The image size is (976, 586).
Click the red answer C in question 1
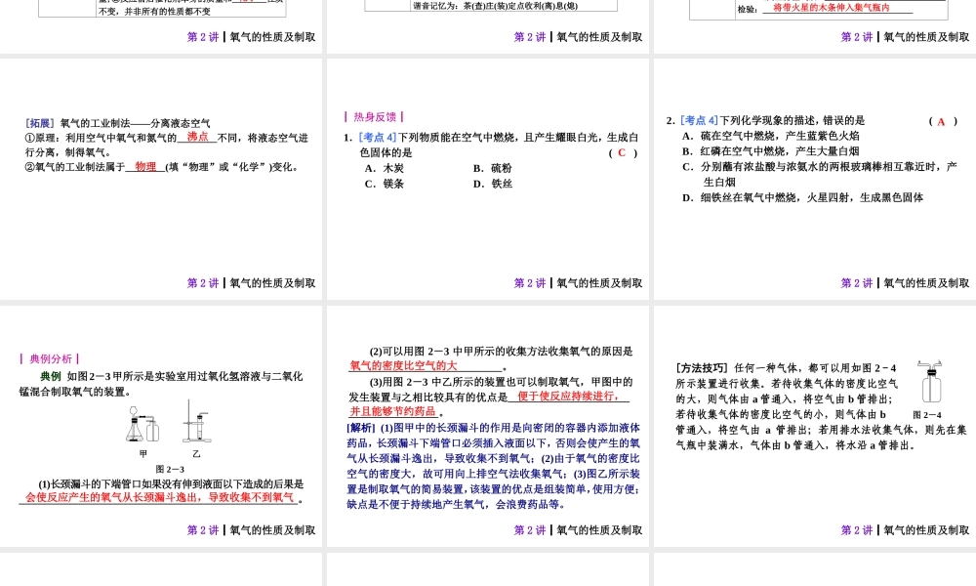621,152
